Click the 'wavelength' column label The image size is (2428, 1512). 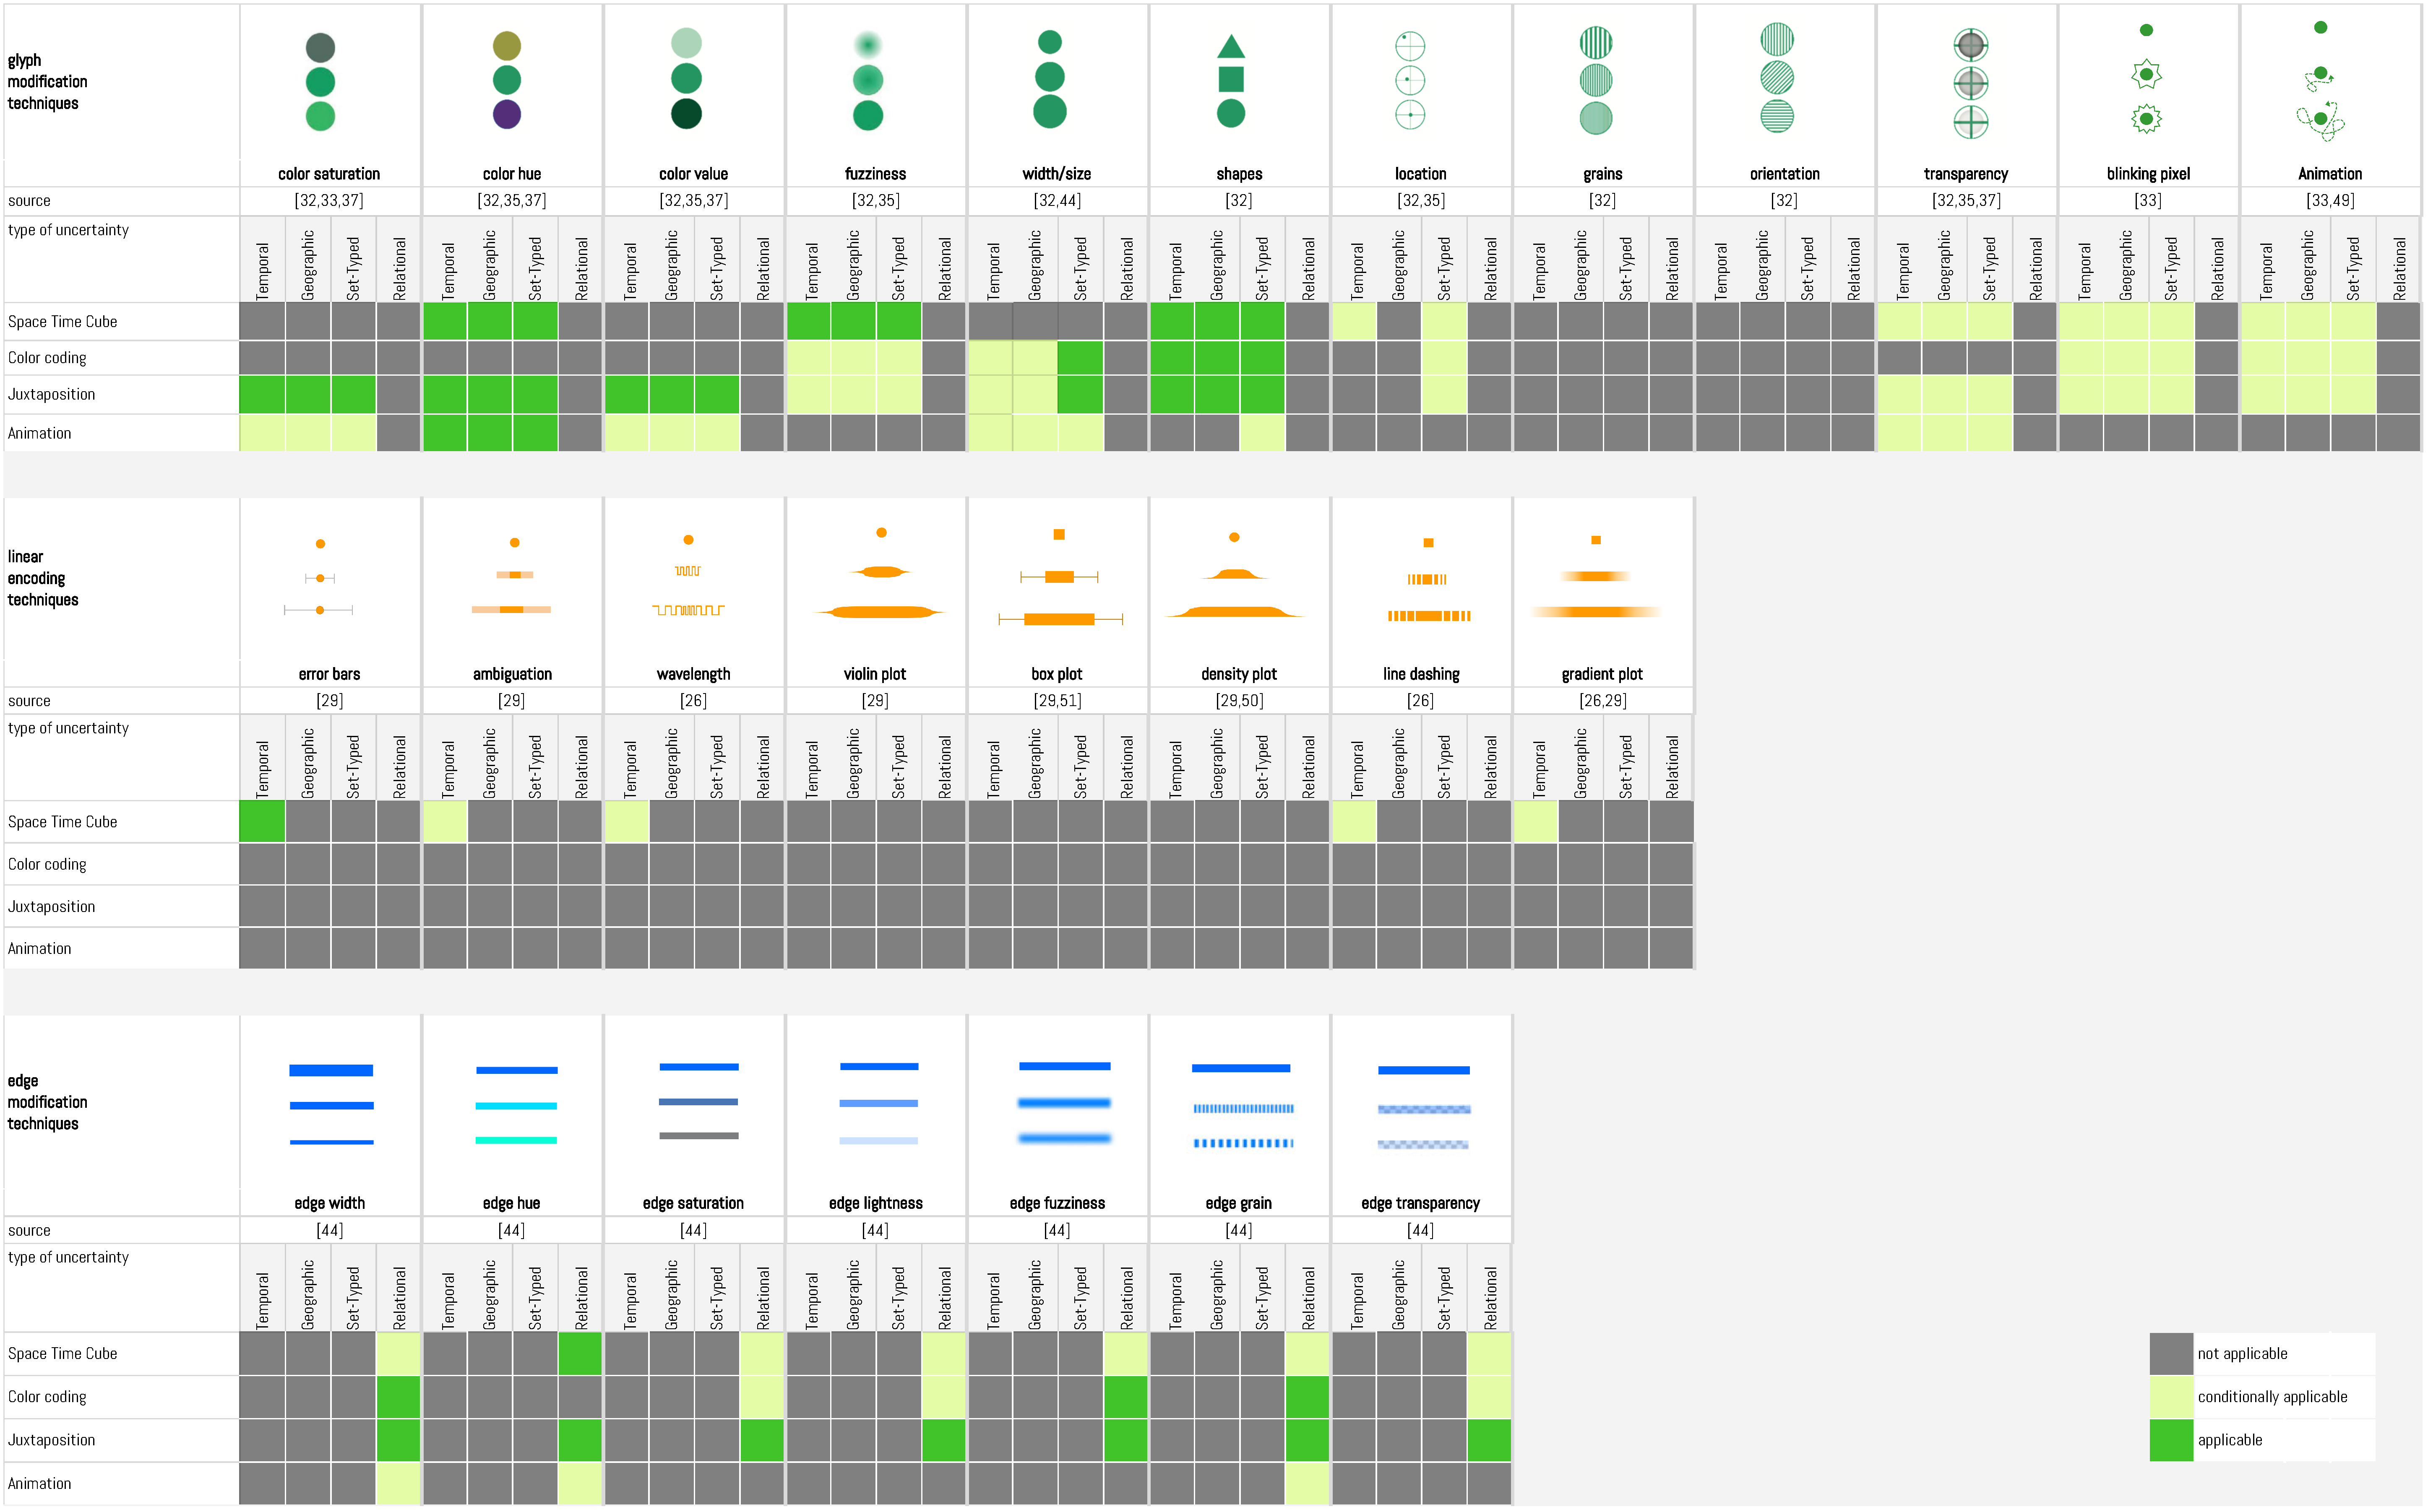693,674
